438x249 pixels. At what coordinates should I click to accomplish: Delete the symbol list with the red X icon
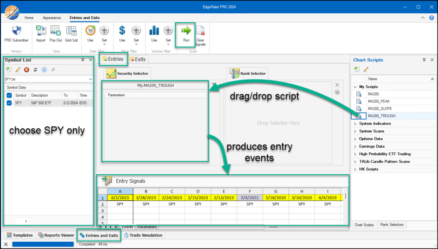coord(27,70)
